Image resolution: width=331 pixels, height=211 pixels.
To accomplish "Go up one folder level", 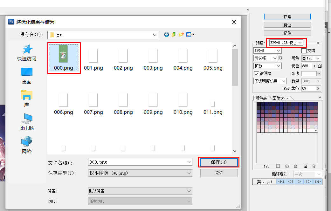I will (174, 34).
